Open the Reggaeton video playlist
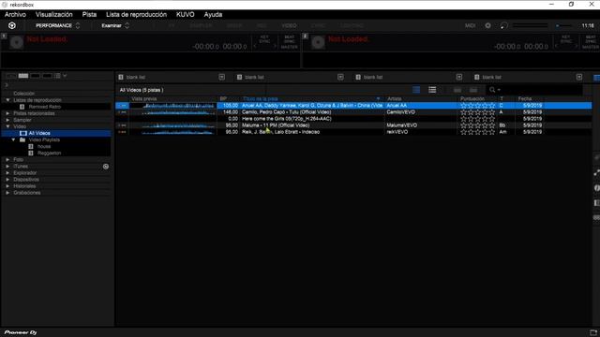This screenshot has height=337, width=600. pos(49,153)
